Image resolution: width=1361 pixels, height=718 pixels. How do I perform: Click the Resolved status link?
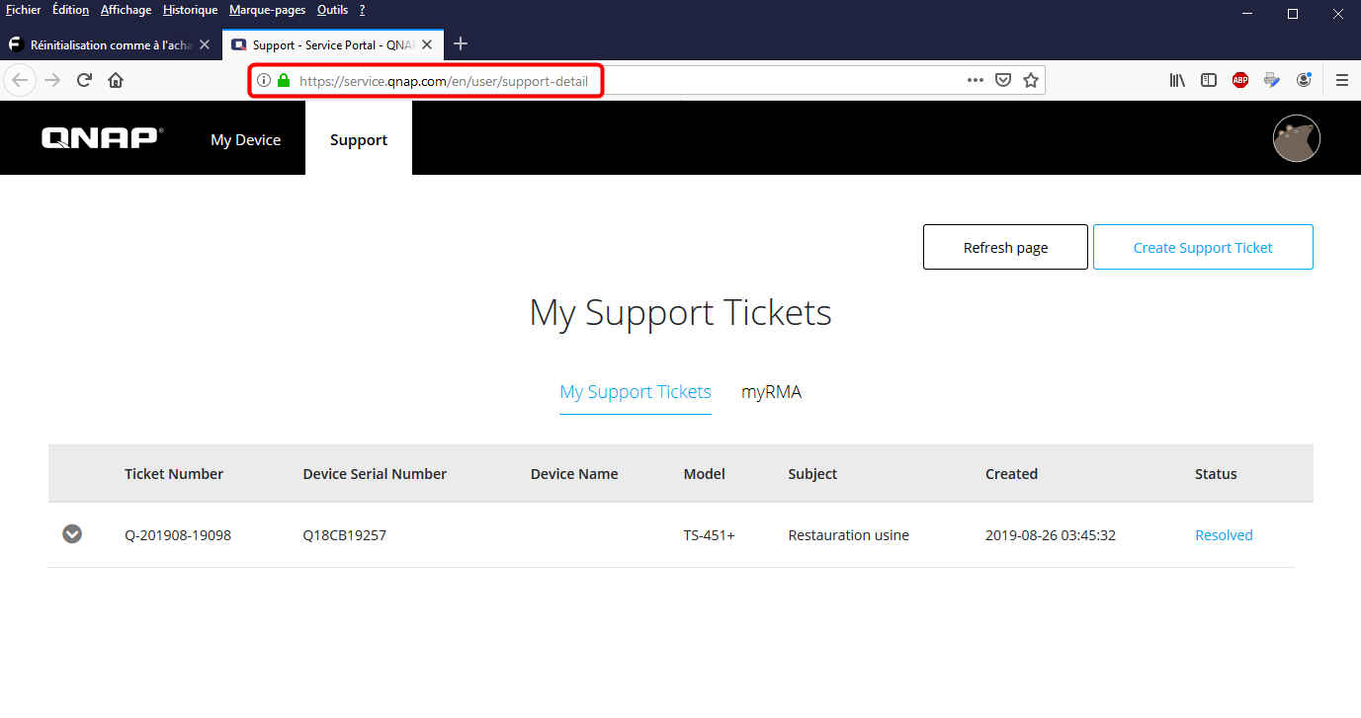1224,535
